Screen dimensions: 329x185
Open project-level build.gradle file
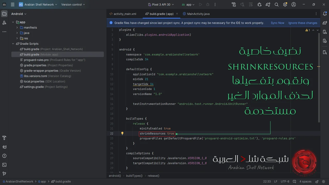(x=51, y=49)
